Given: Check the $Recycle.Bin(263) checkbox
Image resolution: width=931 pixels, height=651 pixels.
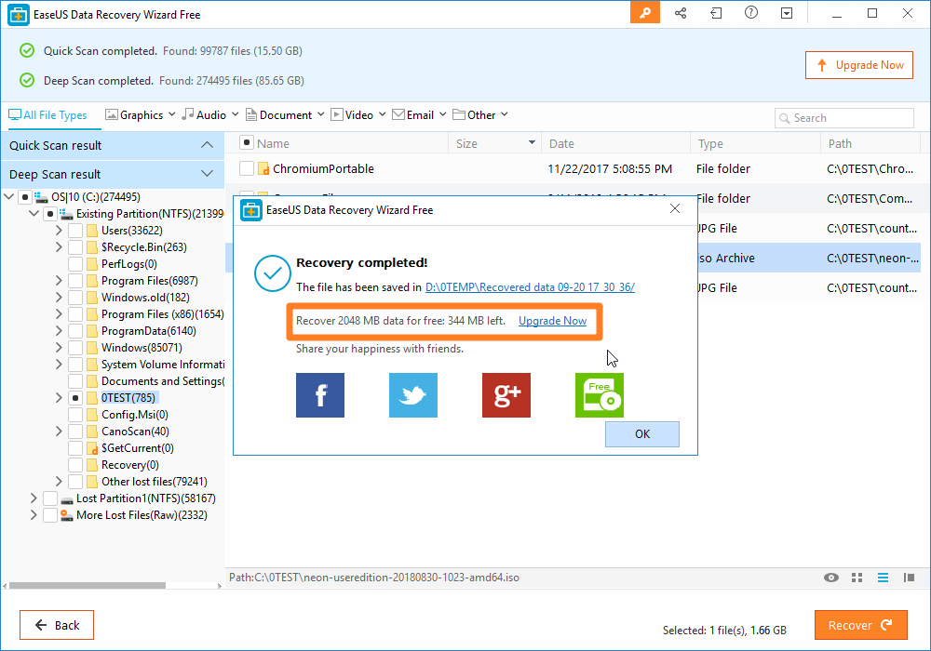Looking at the screenshot, I should tap(75, 246).
